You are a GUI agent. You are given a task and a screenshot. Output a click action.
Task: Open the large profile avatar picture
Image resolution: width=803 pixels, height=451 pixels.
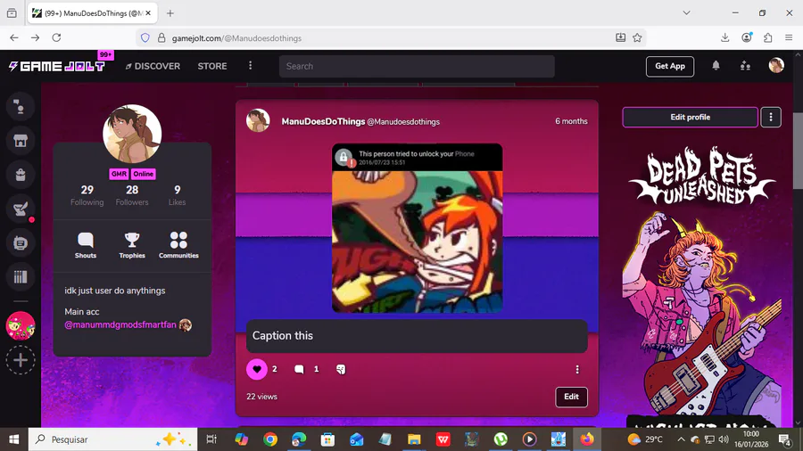[x=132, y=134]
